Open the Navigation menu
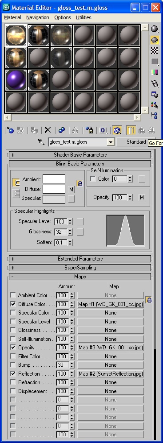Viewport: 163px width, 443px height. [x=38, y=17]
